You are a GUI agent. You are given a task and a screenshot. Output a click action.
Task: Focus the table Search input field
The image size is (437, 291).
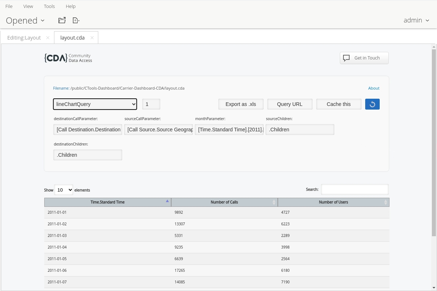[354, 189]
